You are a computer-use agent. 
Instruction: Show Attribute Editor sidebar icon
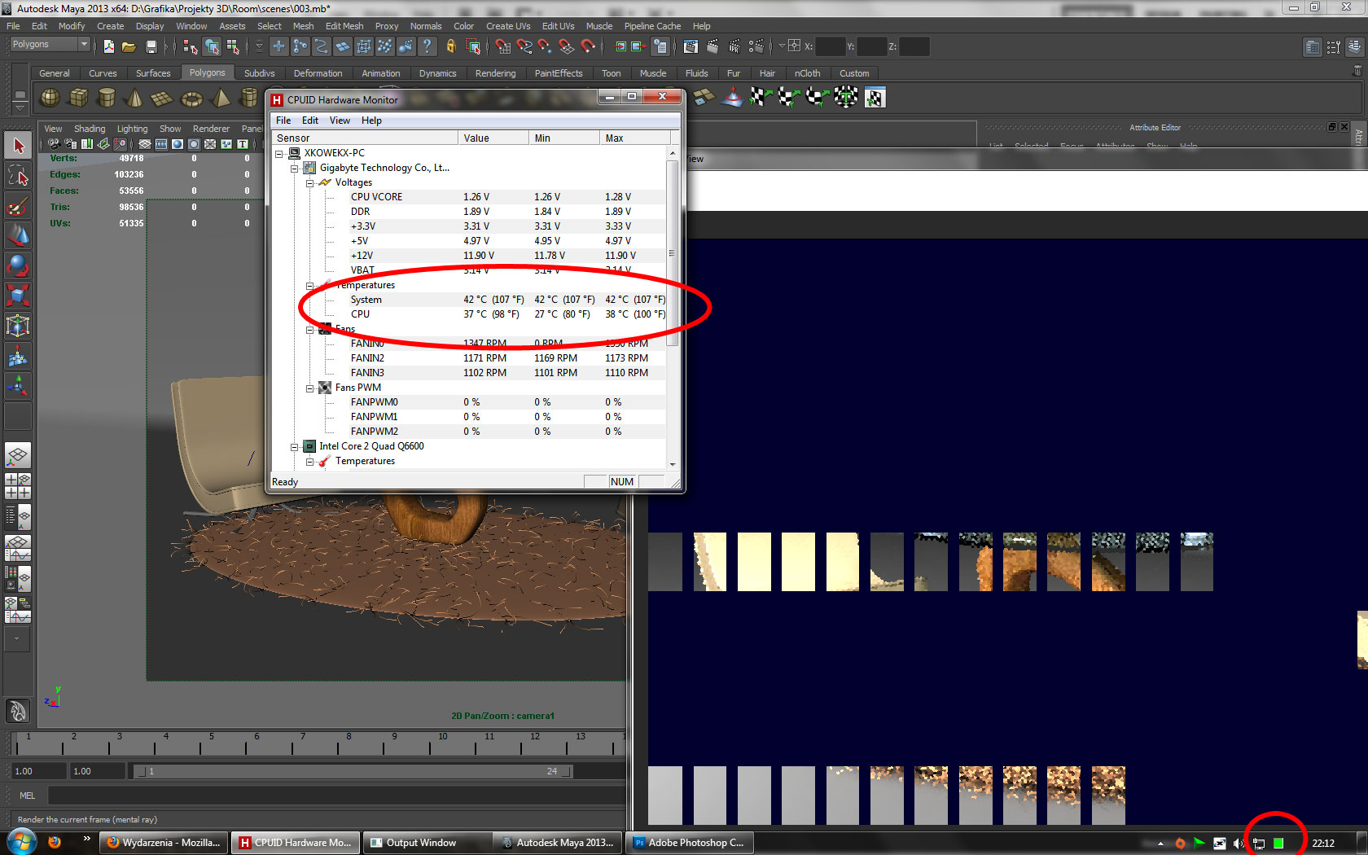point(1313,46)
